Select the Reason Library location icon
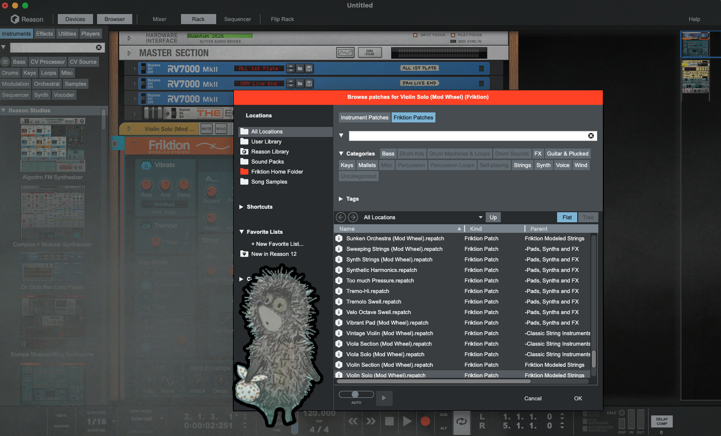The height and width of the screenshot is (436, 721). (244, 152)
